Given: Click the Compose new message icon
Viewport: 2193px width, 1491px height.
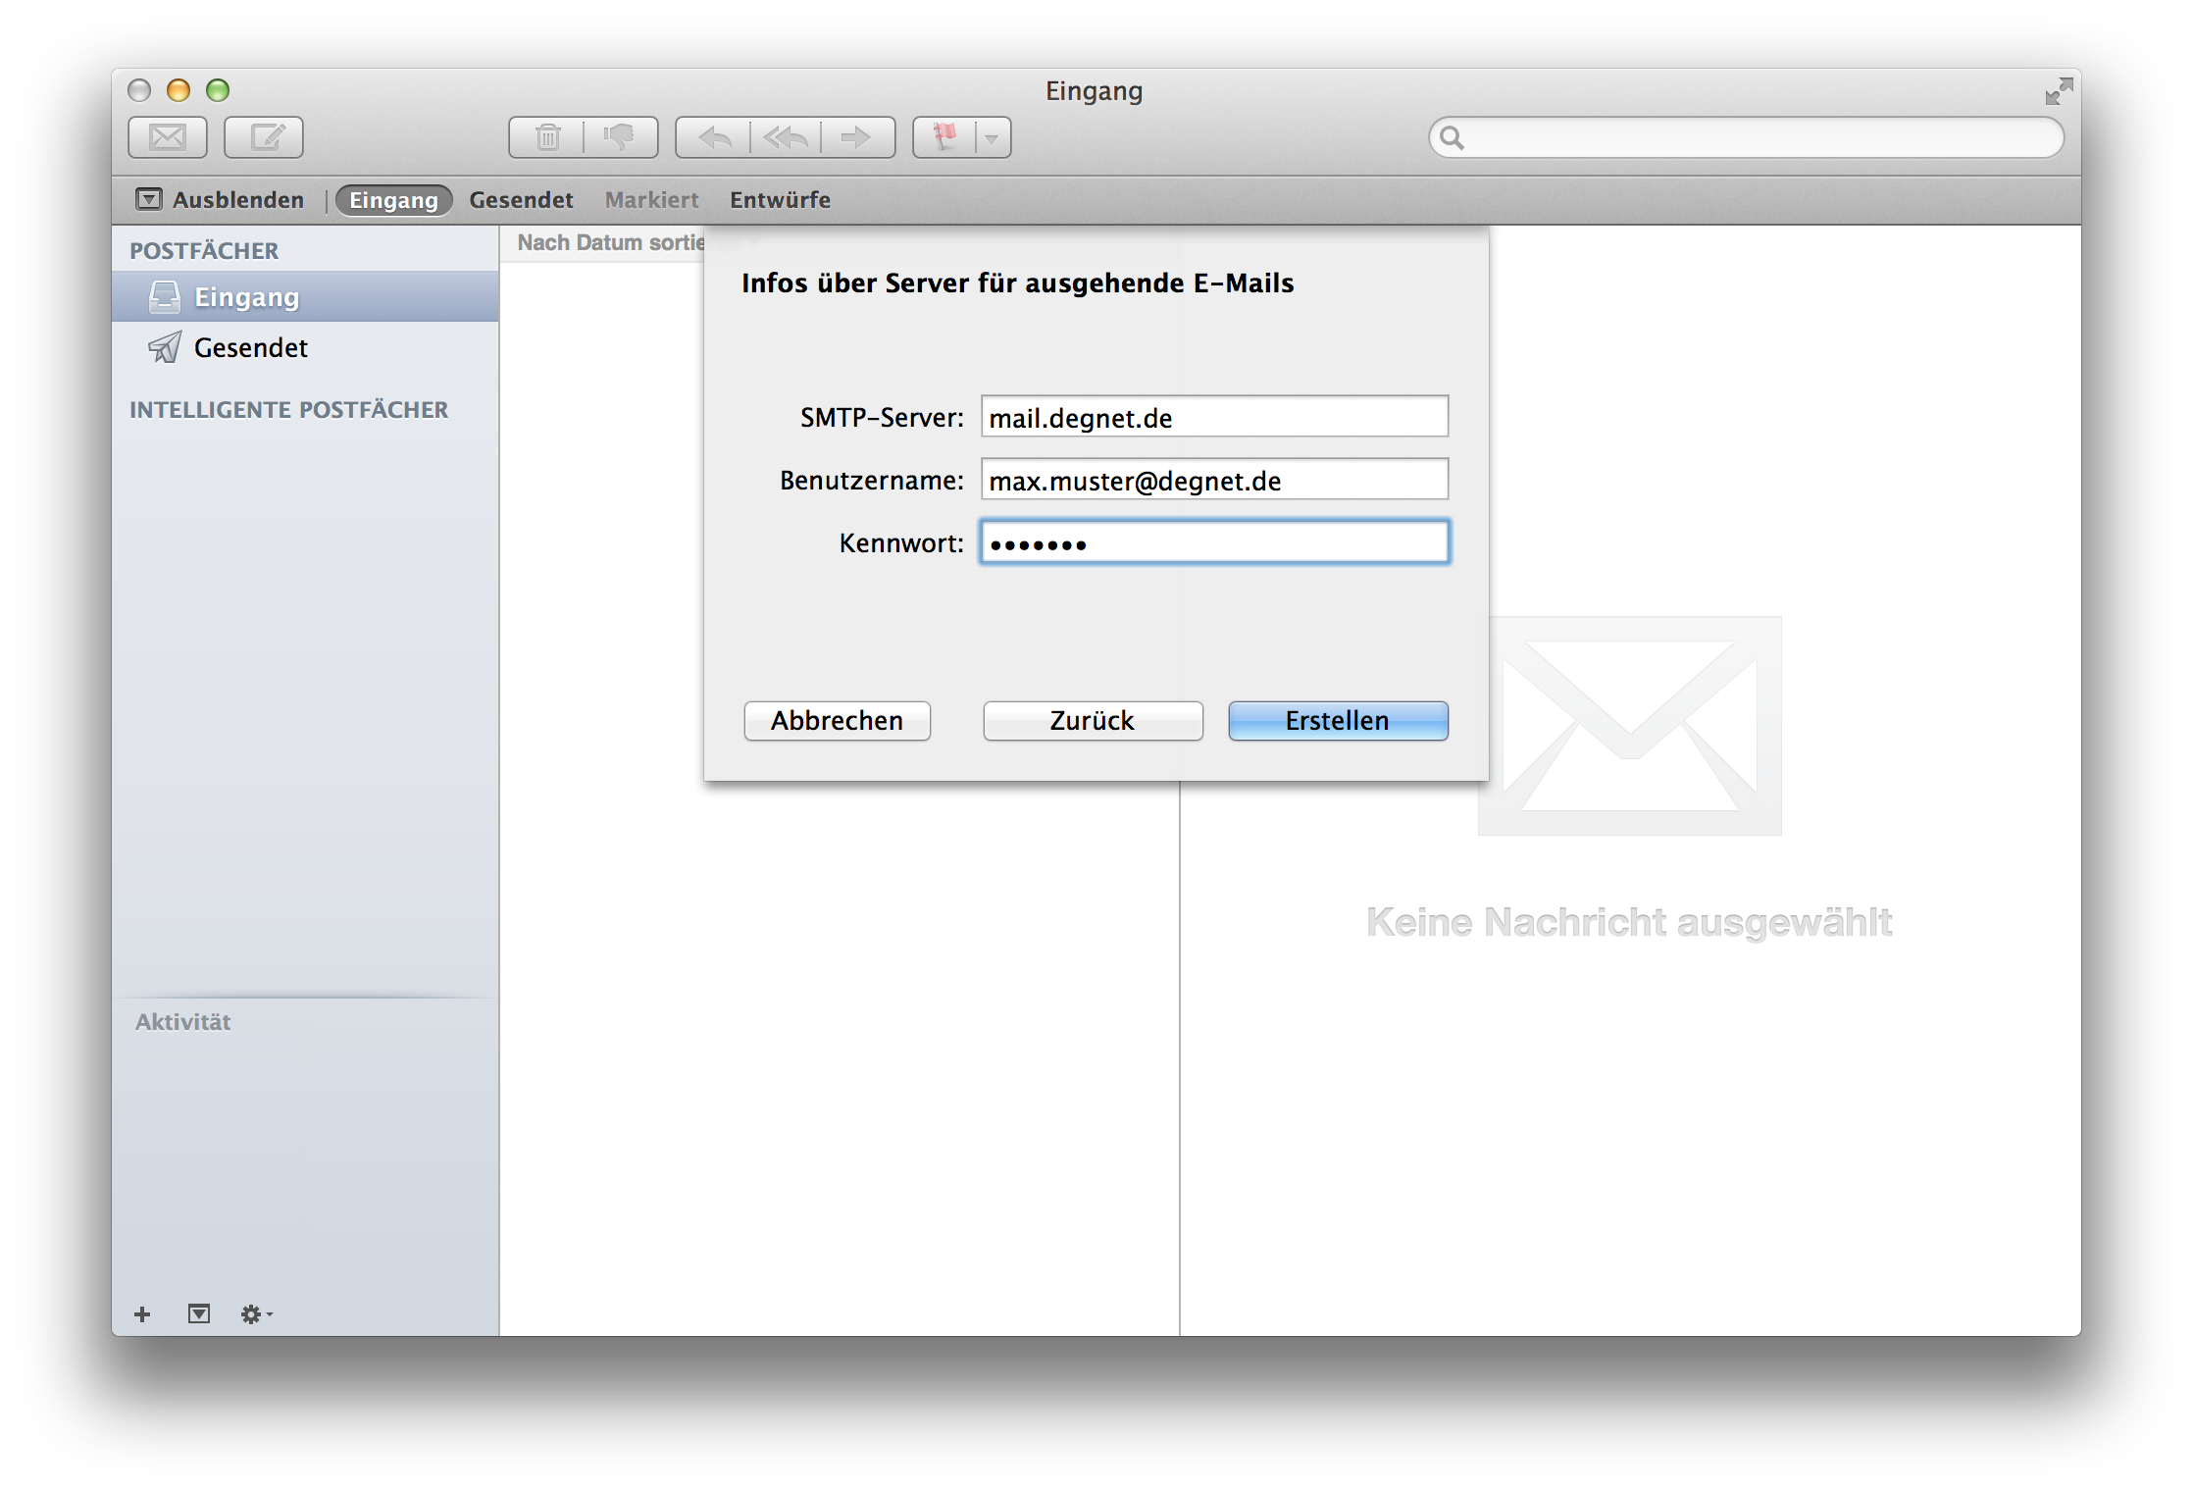Looking at the screenshot, I should click(x=264, y=137).
